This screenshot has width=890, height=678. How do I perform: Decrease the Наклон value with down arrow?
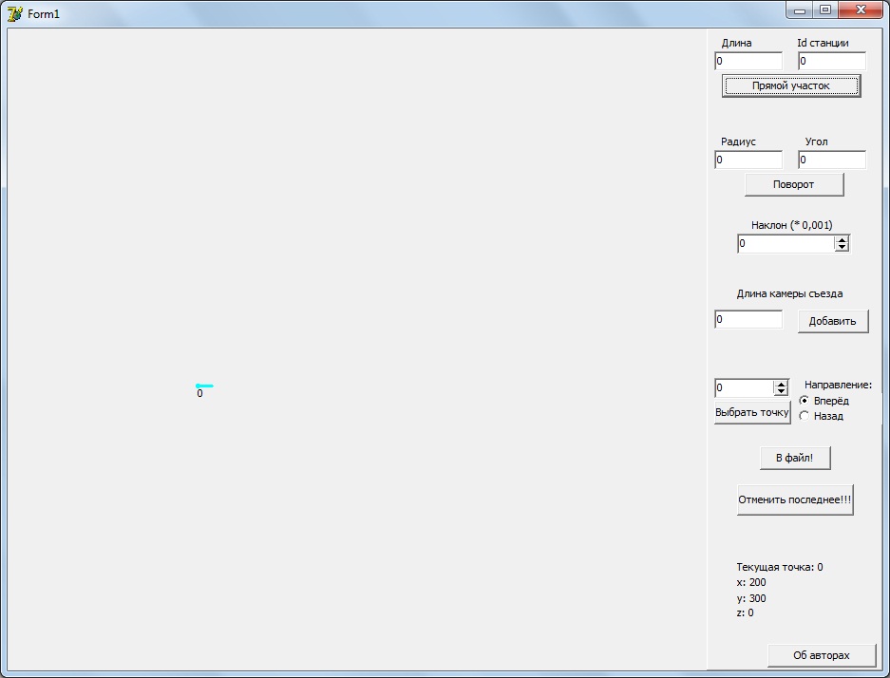[842, 248]
